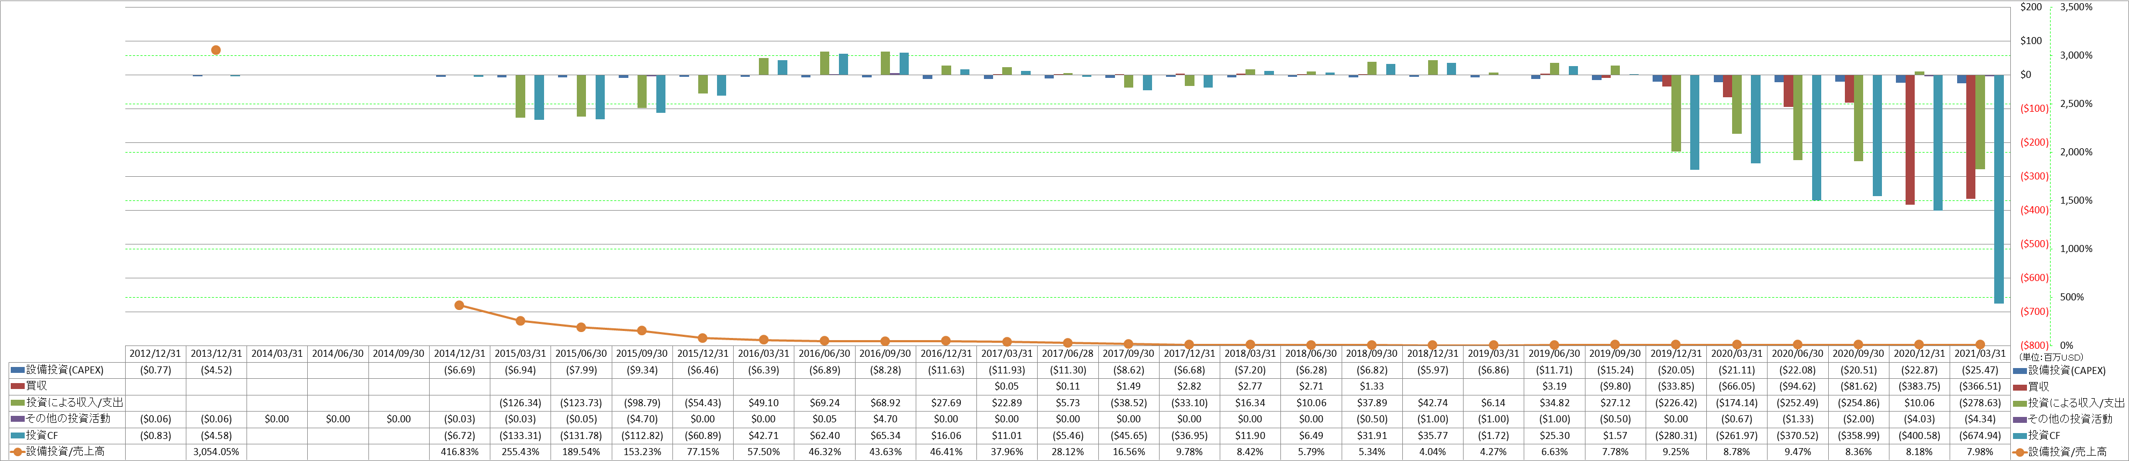The width and height of the screenshot is (2129, 461).
Task: Select the ($11.63) CAPEX cell under 2016/12/31
Action: pos(946,370)
